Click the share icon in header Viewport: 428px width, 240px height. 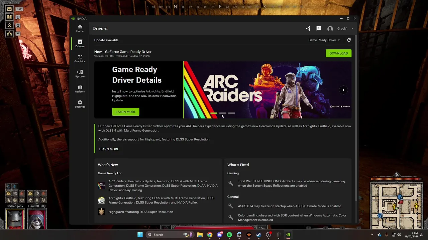(308, 29)
